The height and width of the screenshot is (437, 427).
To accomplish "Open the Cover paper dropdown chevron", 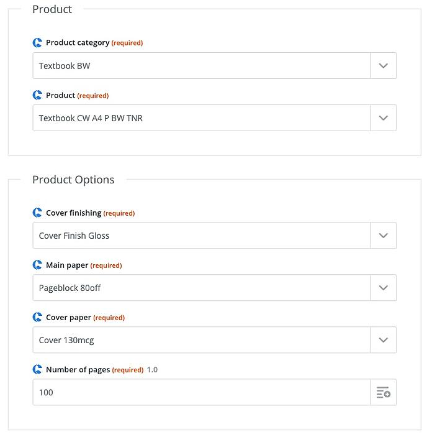I will pyautogui.click(x=384, y=340).
